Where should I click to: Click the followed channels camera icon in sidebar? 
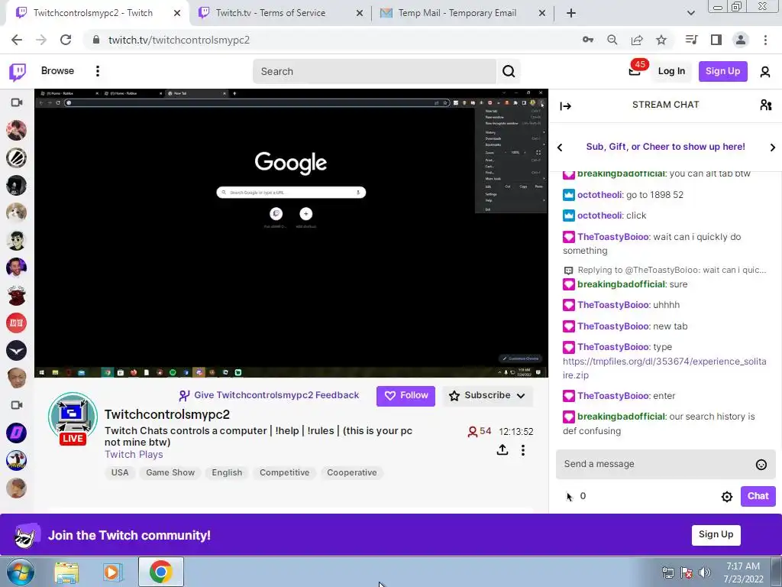(x=17, y=102)
